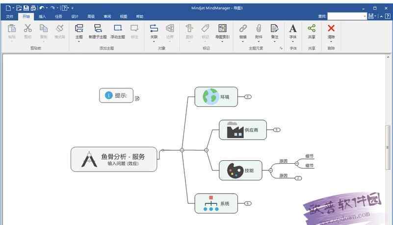Viewport: 393px width, 225px height.
Task: Save the map with the floppy disk icon
Action: (x=26, y=8)
